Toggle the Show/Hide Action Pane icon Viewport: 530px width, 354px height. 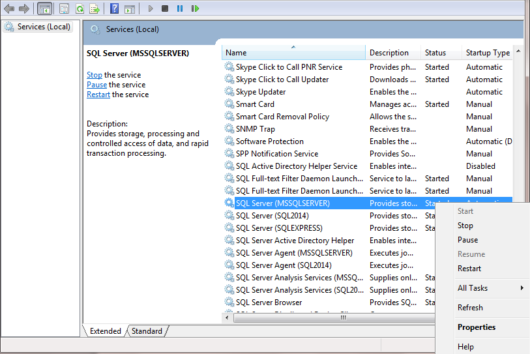coord(130,8)
